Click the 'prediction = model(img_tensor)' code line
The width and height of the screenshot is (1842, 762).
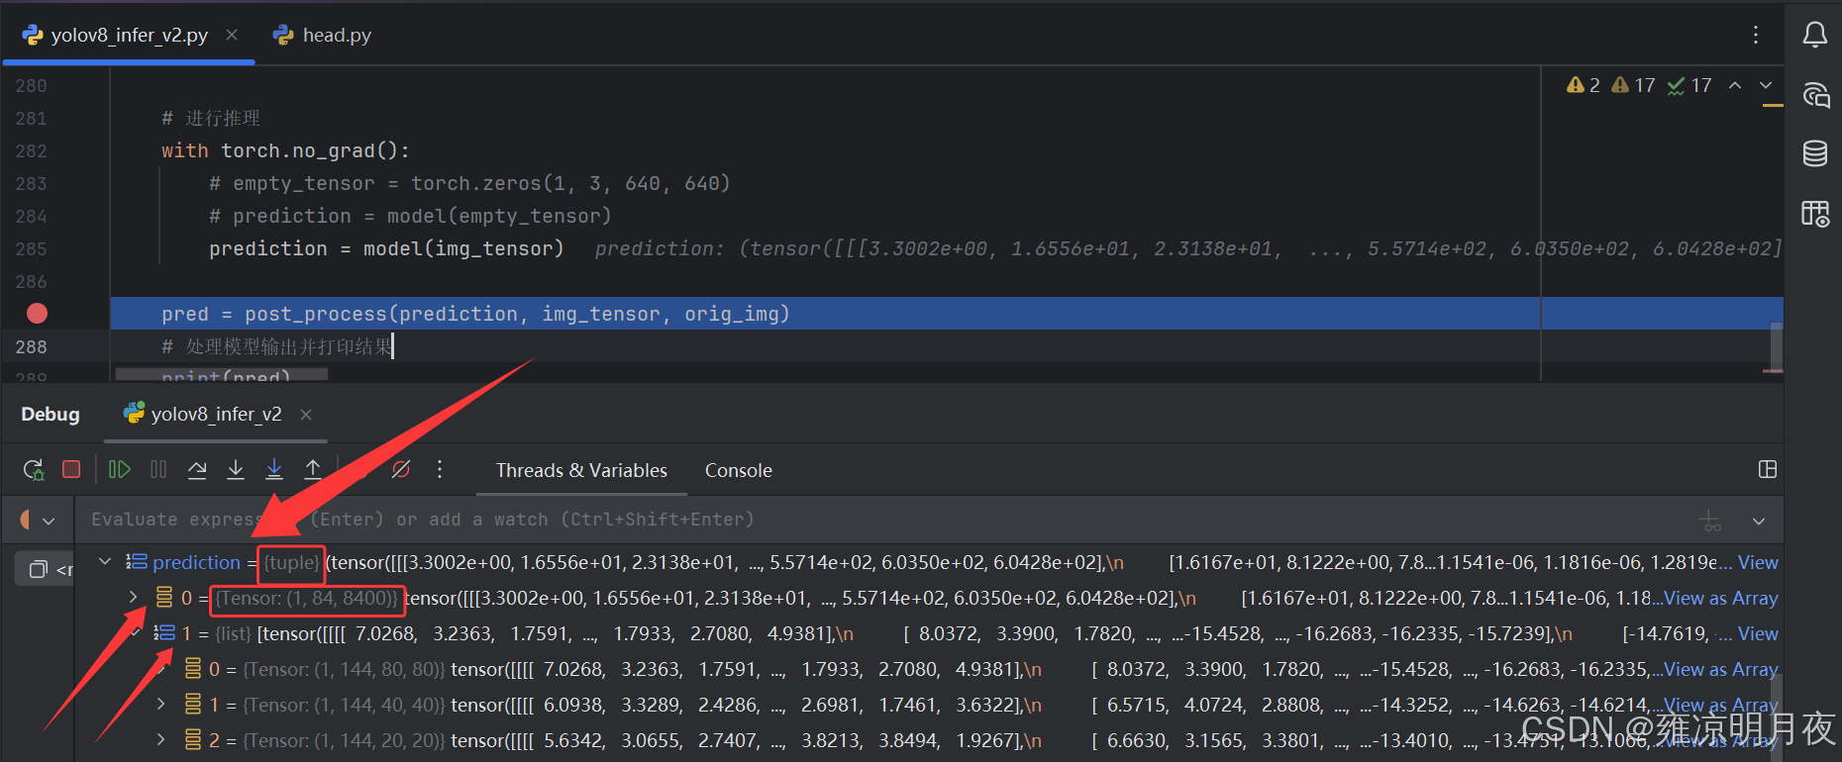(386, 248)
